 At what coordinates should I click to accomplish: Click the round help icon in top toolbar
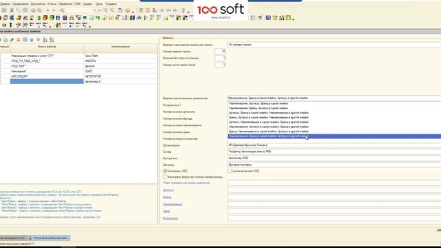pos(128,10)
